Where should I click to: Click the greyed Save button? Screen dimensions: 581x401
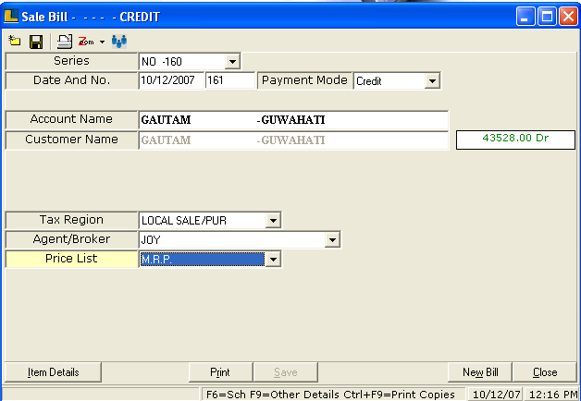285,372
